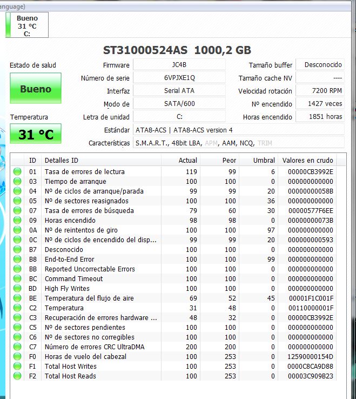356x399 pixels.
Task: Click the drive letter field C:
Action: pos(179,117)
